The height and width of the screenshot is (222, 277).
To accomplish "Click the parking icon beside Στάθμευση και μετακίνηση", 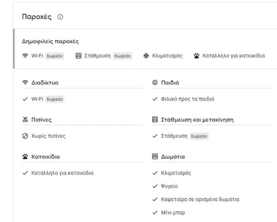I will pyautogui.click(x=155, y=119).
